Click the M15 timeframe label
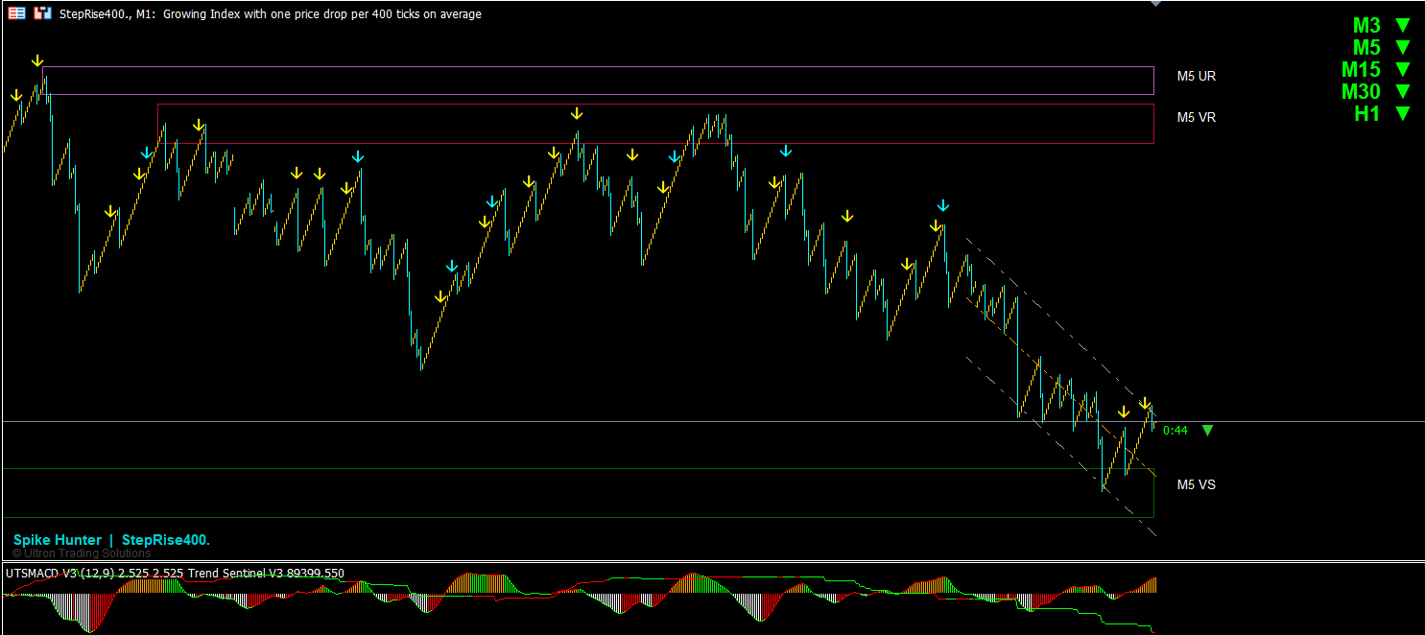Screen dimensions: 1425x635 pyautogui.click(x=1361, y=70)
